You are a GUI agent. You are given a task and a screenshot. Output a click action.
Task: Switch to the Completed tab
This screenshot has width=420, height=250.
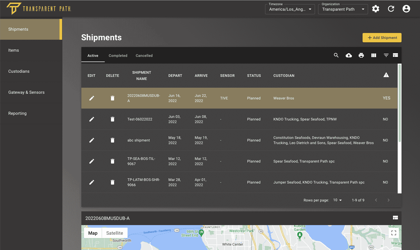118,56
